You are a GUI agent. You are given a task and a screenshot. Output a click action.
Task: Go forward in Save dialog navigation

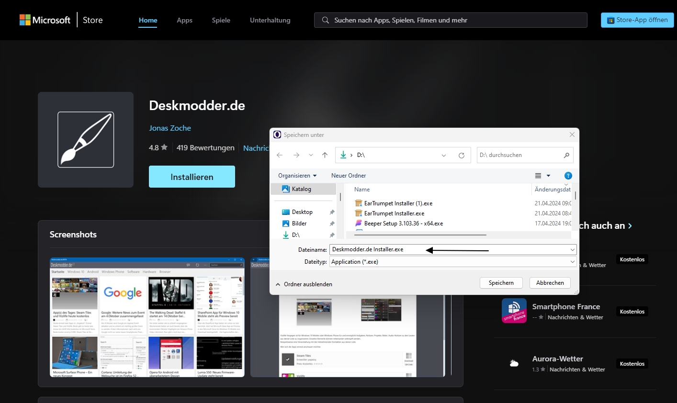[296, 155]
